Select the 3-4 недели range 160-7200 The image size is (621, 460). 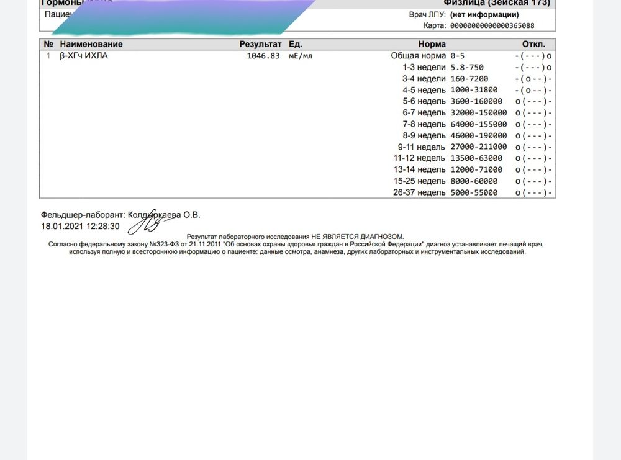tap(469, 79)
